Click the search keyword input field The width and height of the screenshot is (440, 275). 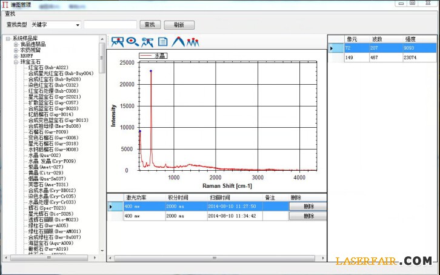point(110,25)
